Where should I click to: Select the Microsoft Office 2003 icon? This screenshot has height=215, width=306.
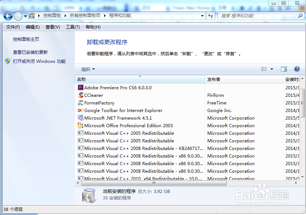pos(80,125)
